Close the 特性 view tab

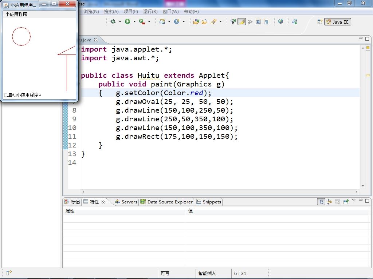pos(103,201)
